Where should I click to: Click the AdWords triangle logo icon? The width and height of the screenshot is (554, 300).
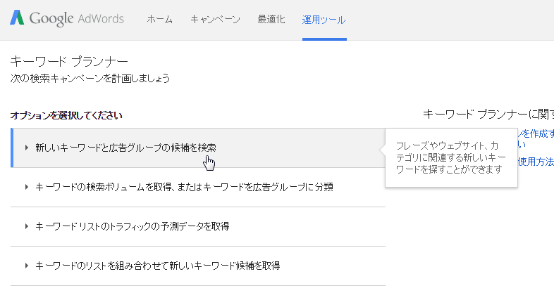click(18, 18)
